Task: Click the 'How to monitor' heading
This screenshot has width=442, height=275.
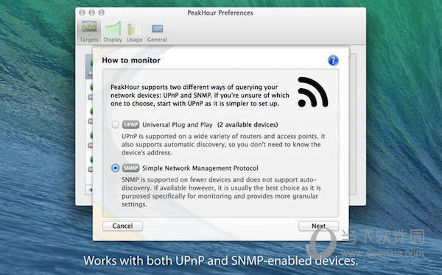Action: [131, 60]
